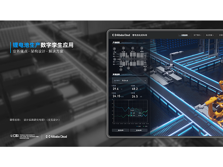Select the highlighted first navigation tab

click(x=184, y=35)
